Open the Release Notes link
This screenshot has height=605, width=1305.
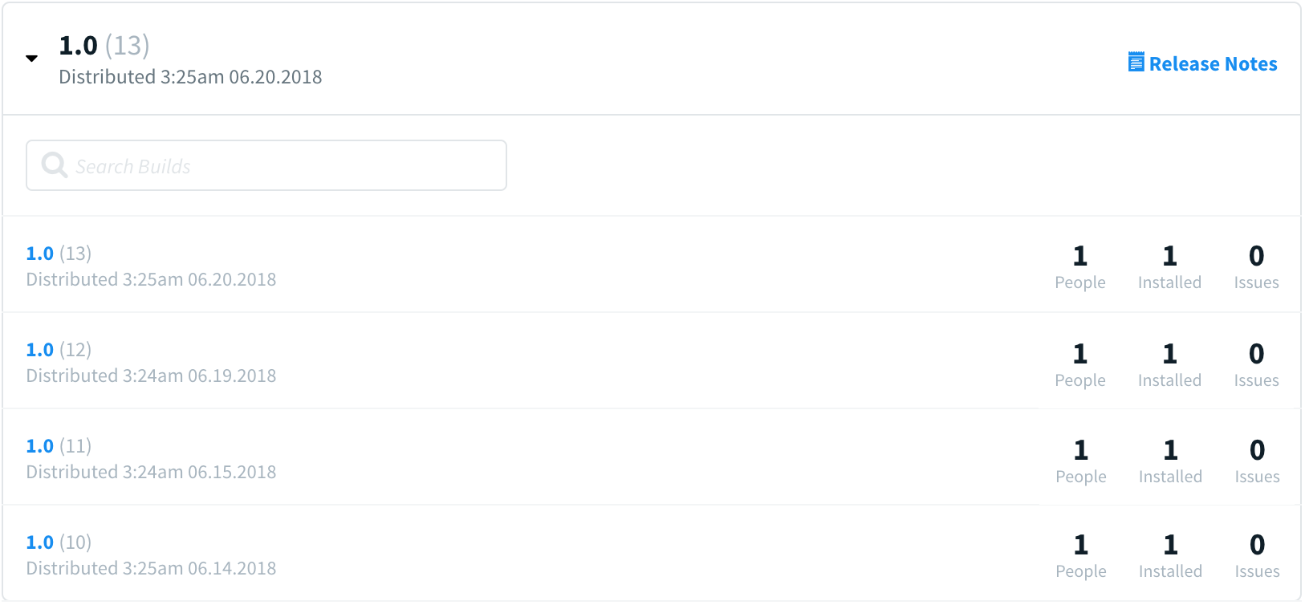click(1212, 64)
